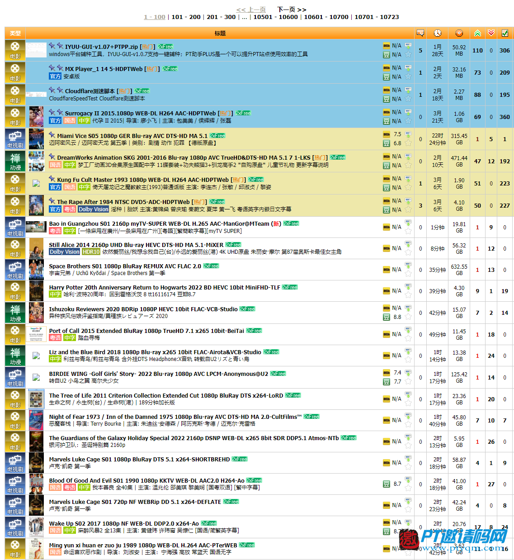The width and height of the screenshot is (514, 560).
Task: Click the 类型 column header
Action: (x=15, y=33)
